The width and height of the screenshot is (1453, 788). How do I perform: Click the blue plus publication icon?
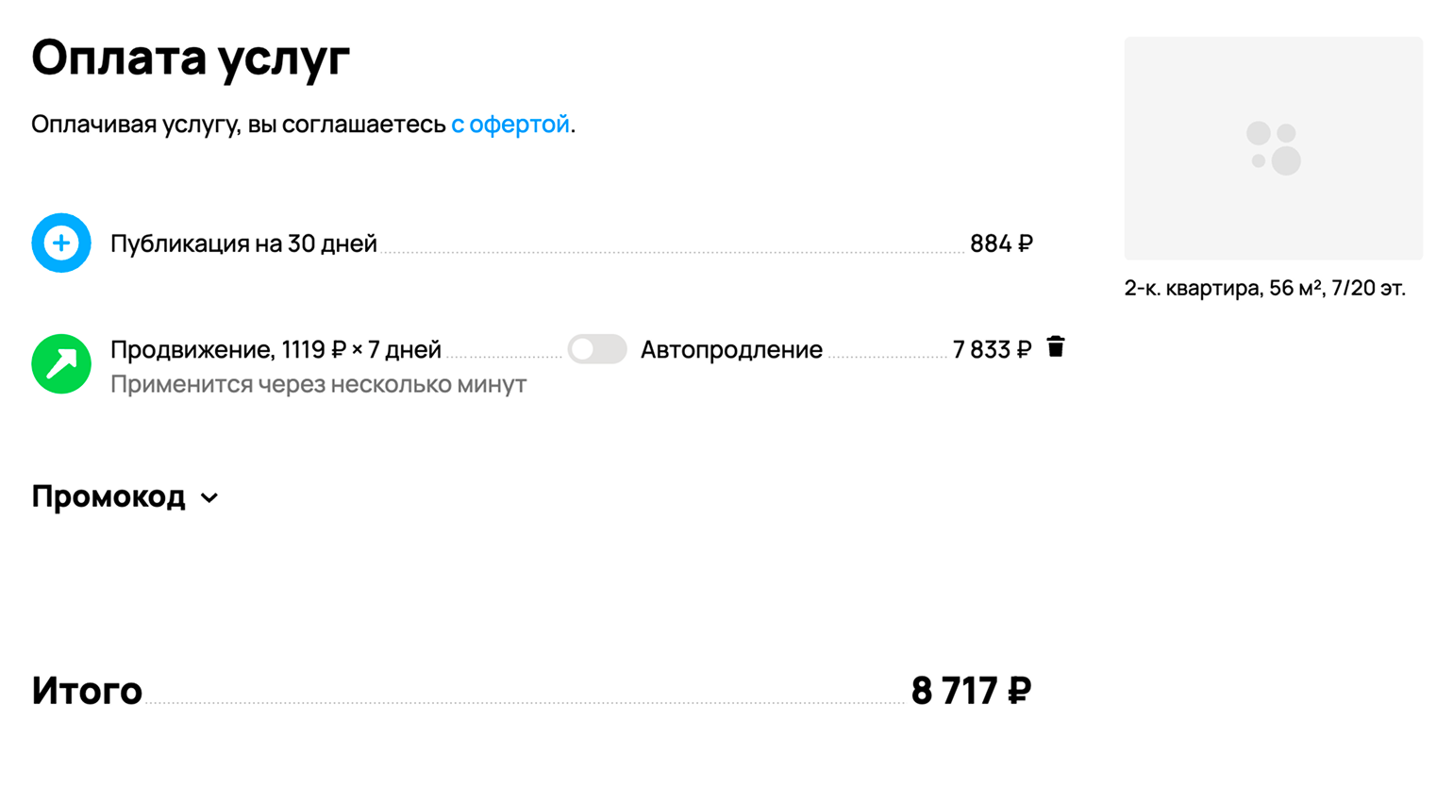click(x=61, y=243)
